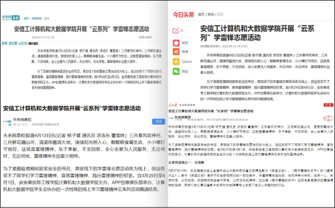Click the 未来网 logo in top-left page
The height and width of the screenshot is (208, 335).
click(6, 18)
